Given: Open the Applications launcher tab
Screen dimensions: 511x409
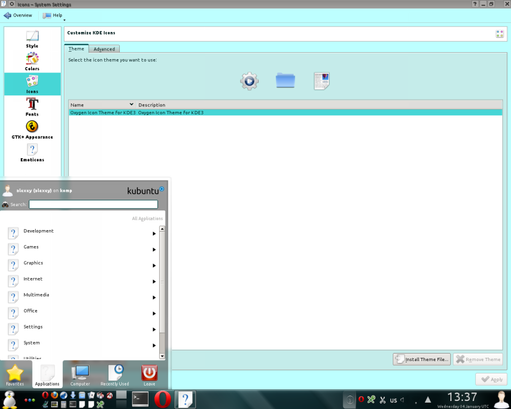Looking at the screenshot, I should click(47, 375).
